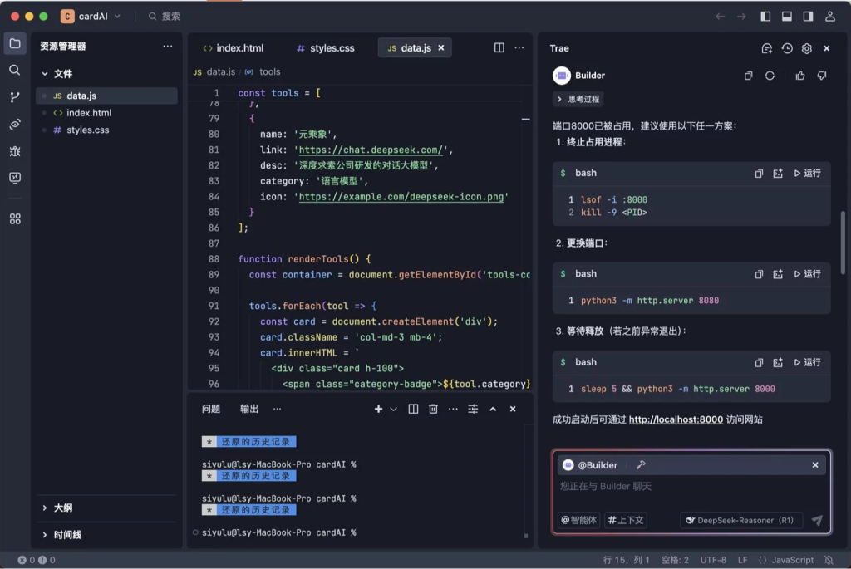This screenshot has height=569, width=851.
Task: Click @智能体 agent button
Action: pos(578,520)
